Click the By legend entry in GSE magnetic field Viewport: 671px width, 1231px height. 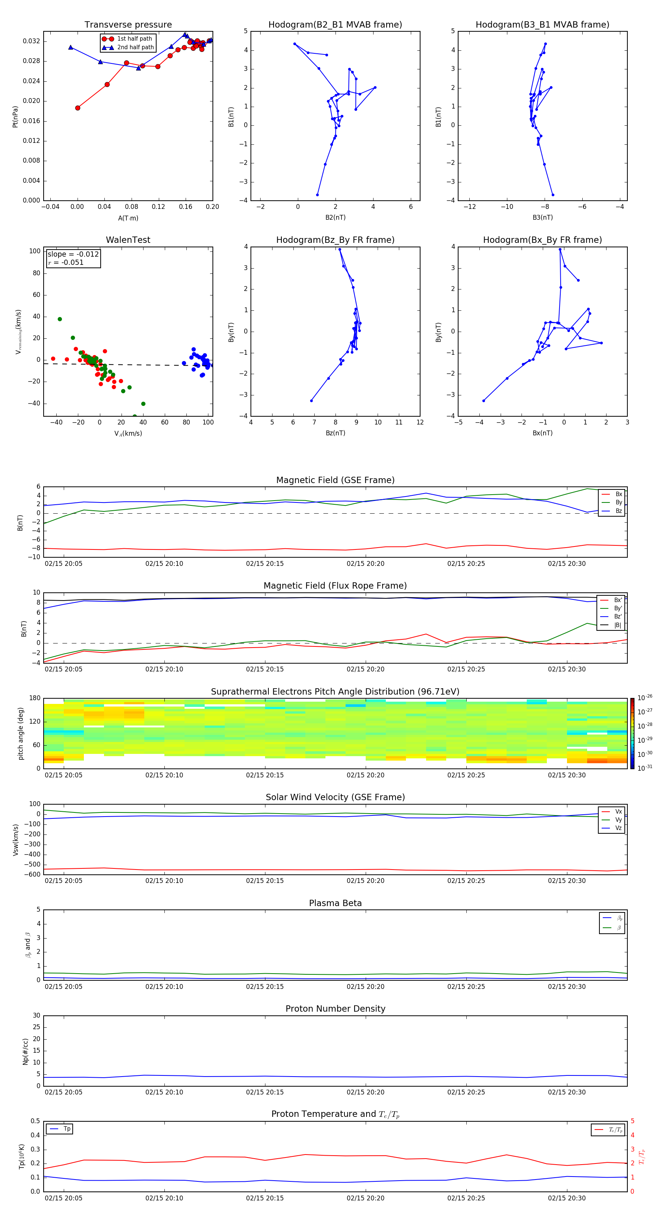[612, 503]
